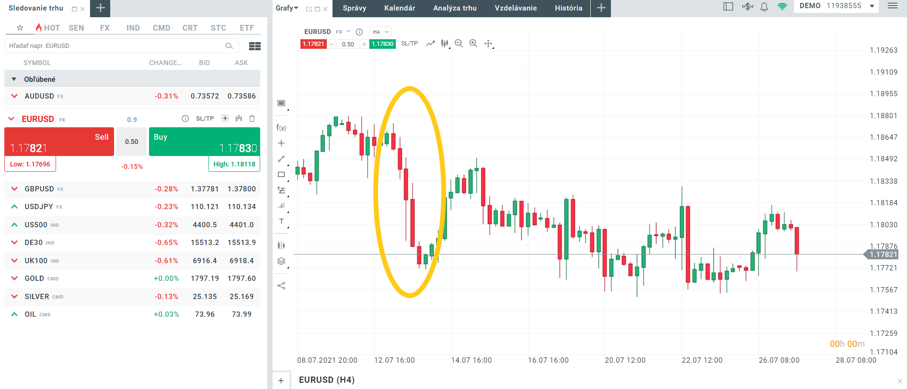Check connection status wifi icon
Screen dimensions: 907x389
782,7
